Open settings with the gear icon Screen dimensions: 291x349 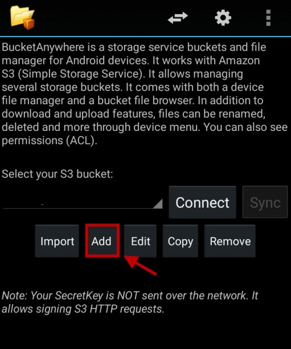[223, 18]
